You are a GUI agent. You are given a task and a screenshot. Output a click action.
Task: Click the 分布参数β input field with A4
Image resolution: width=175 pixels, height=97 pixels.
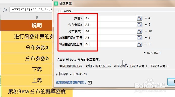[x=110, y=31]
